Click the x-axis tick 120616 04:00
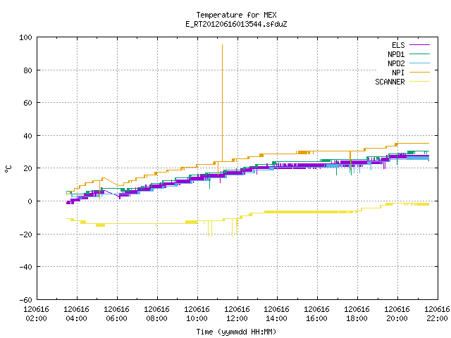451x338 pixels. (77, 314)
